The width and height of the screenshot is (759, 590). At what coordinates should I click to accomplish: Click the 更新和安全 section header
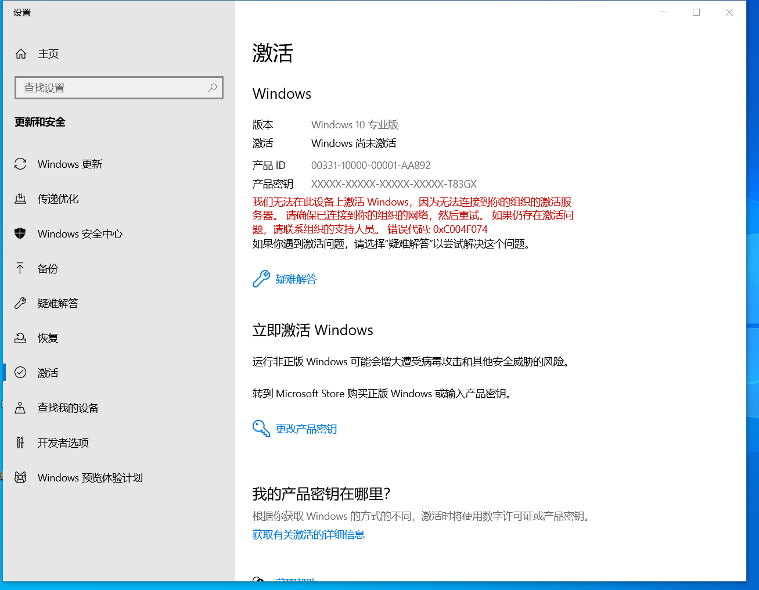pyautogui.click(x=40, y=122)
